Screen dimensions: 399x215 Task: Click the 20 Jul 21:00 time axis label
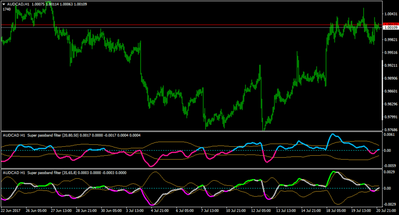[386, 211]
